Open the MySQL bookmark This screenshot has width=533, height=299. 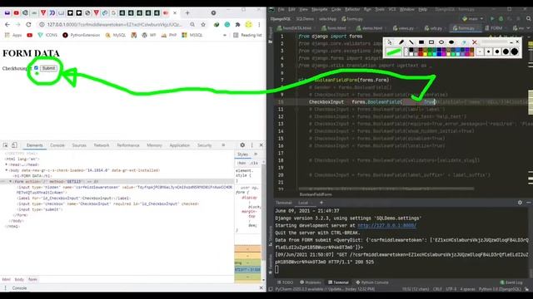(116, 35)
